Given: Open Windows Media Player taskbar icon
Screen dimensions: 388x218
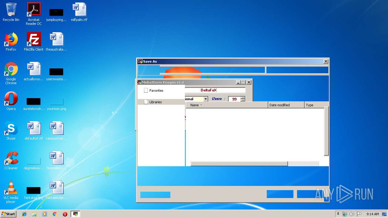Looking at the screenshot, I should pos(45,214).
